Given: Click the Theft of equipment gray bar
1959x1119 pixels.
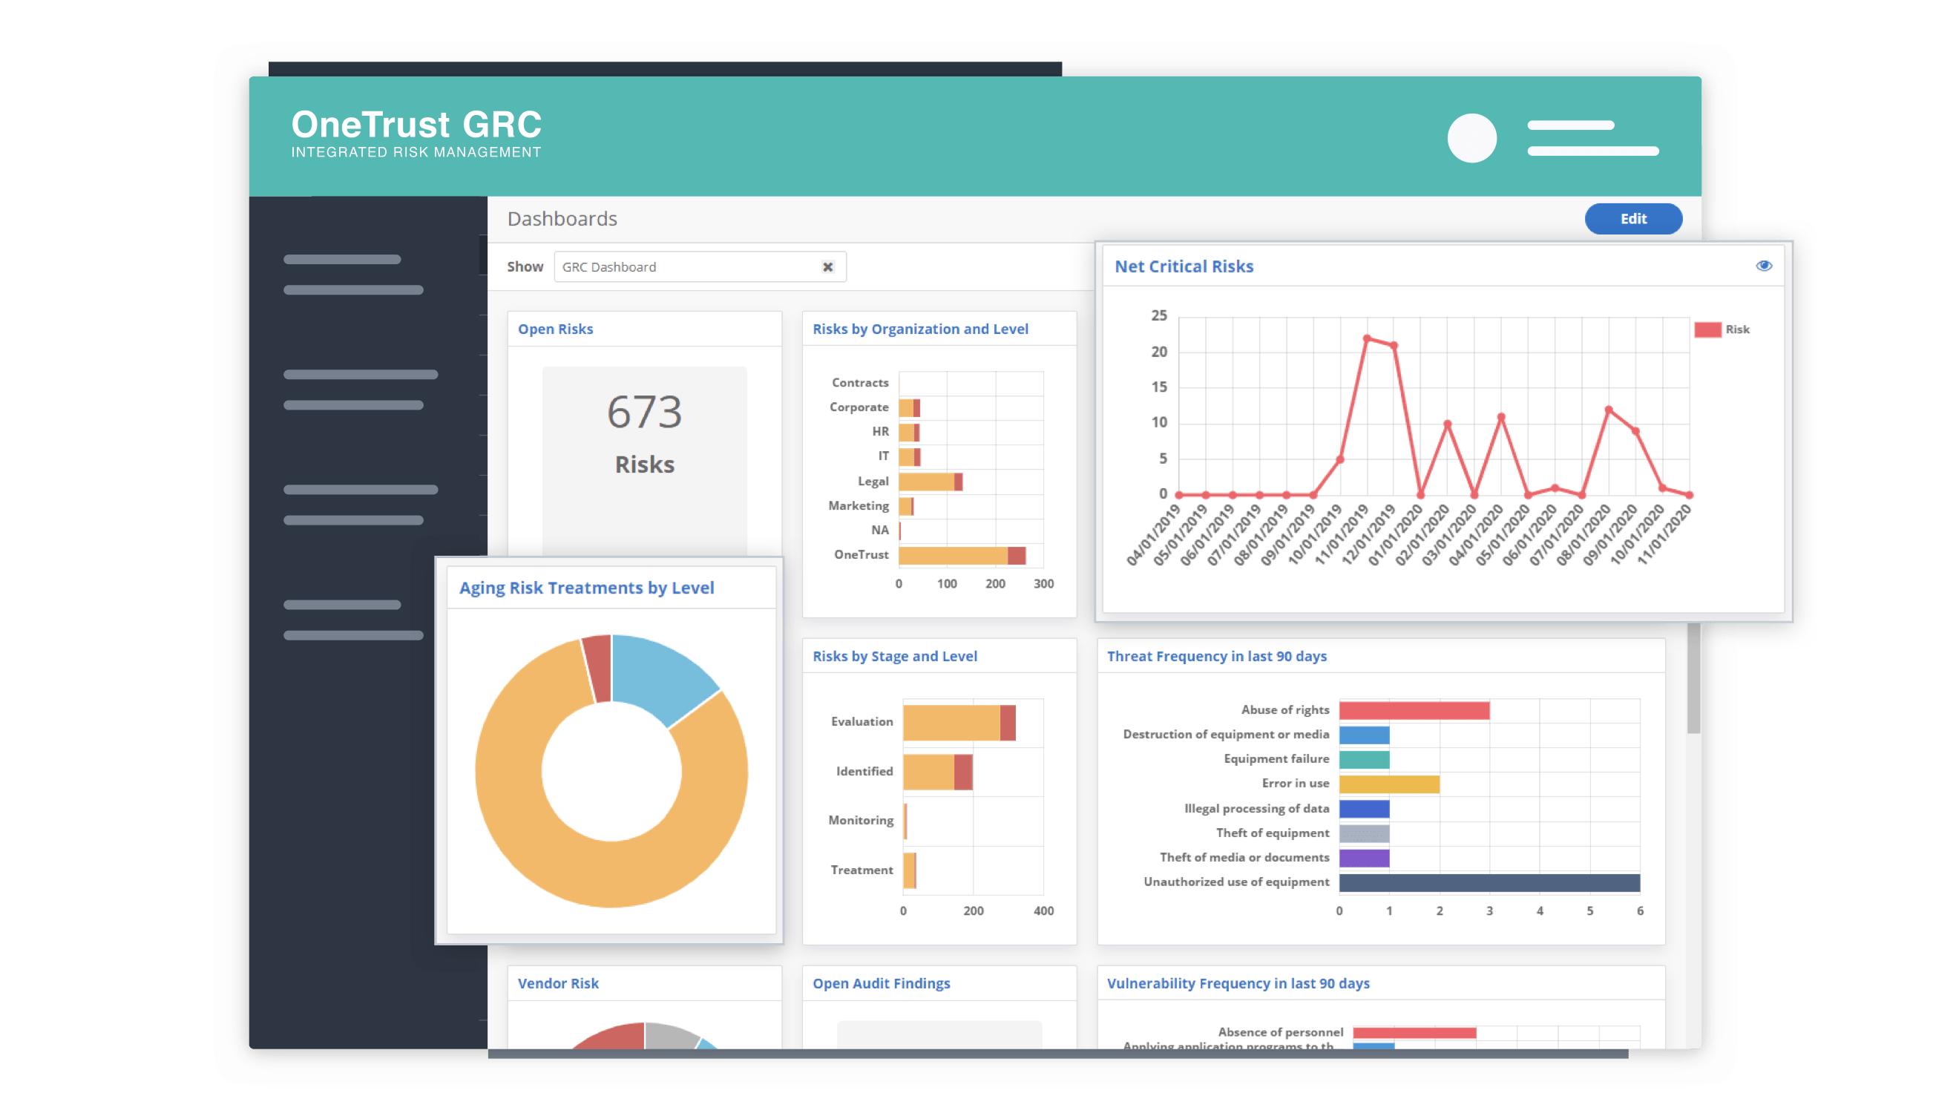Looking at the screenshot, I should pyautogui.click(x=1363, y=833).
